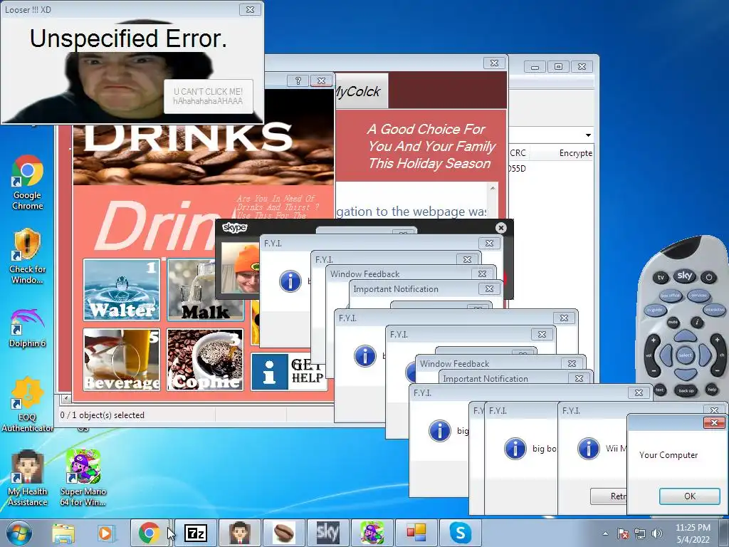The height and width of the screenshot is (547, 729).
Task: Open the Google Chrome desktop shortcut
Action: [28, 182]
